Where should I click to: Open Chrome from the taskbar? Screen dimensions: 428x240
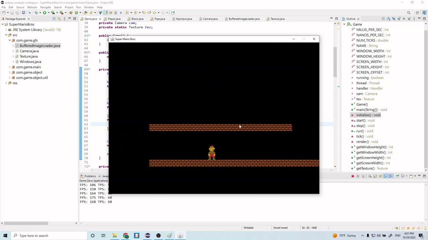[x=126, y=236]
